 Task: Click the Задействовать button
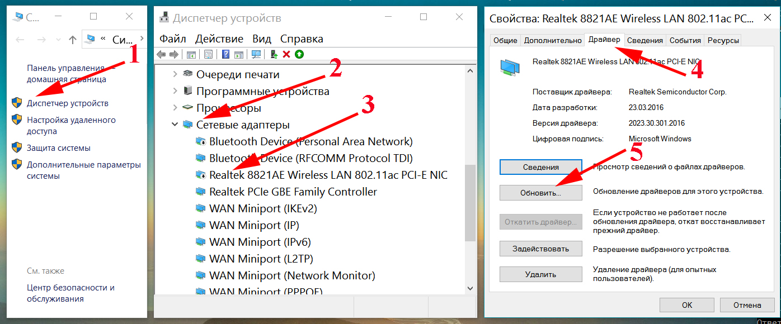[541, 249]
